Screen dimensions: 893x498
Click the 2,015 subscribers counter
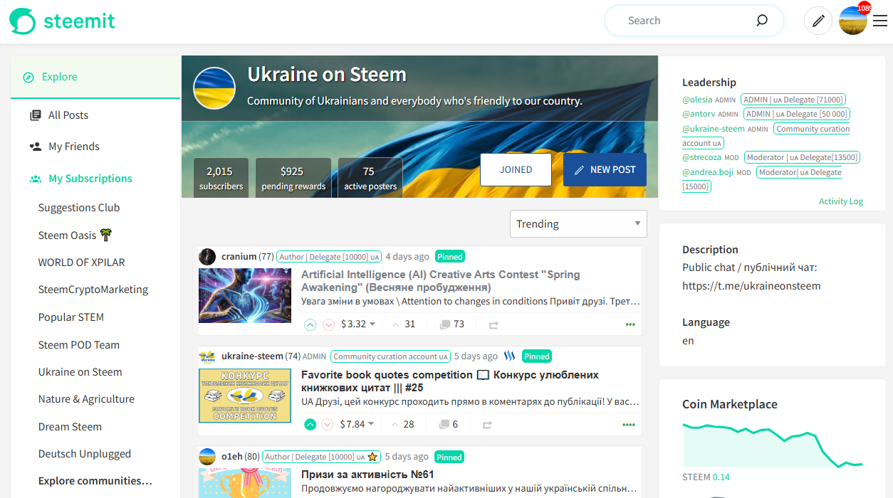click(221, 178)
